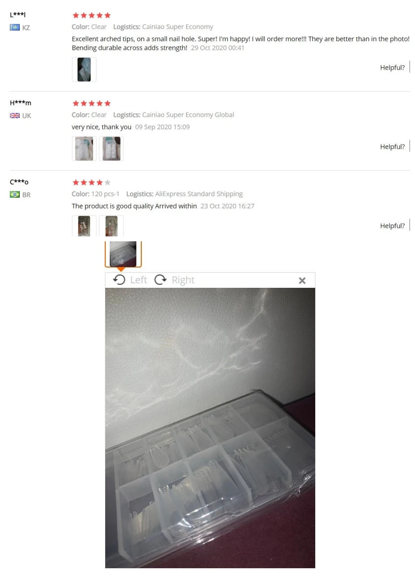Click the four-star rating on C***o's review
The image size is (415, 585).
pos(91,182)
